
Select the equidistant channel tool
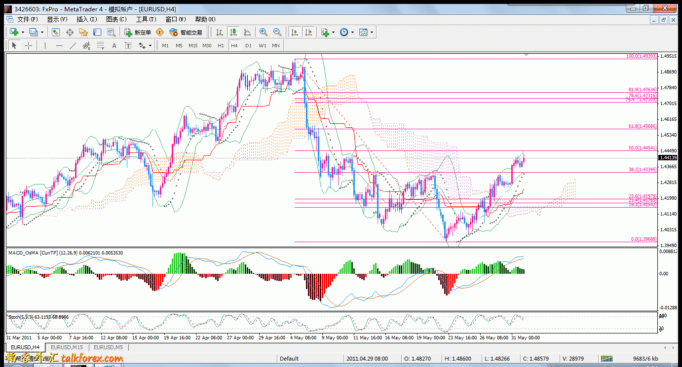coord(87,45)
